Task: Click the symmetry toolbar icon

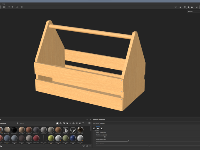Action: click(x=9, y=7)
